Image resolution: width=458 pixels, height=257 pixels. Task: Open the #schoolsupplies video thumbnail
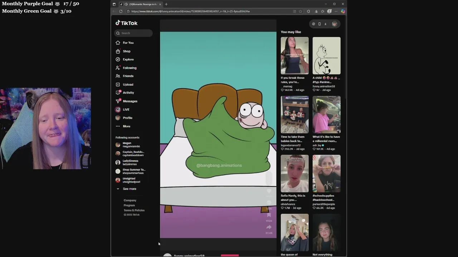coord(326,173)
